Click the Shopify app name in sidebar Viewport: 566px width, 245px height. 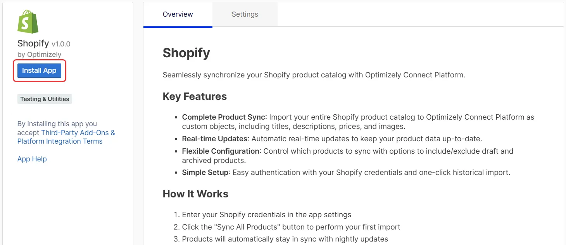coord(33,43)
